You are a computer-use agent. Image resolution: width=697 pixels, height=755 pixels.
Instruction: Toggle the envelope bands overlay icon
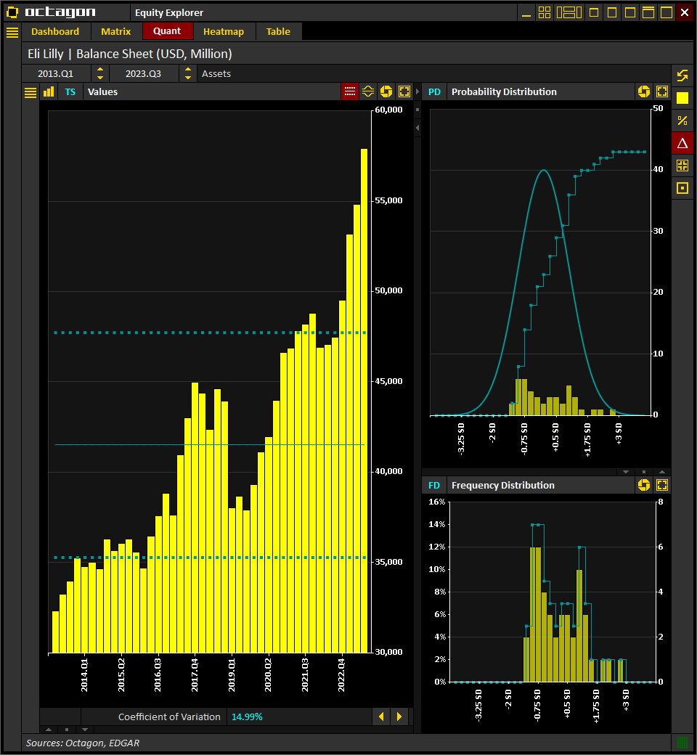(367, 91)
